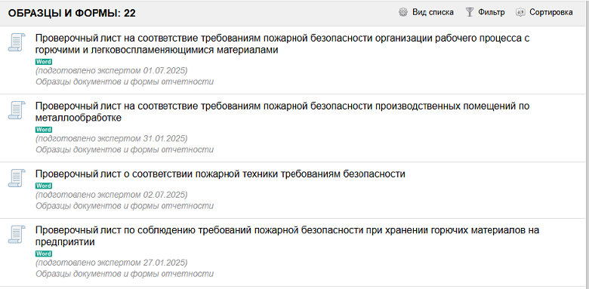Open the Вид списка options
This screenshot has width=589, height=289.
[433, 12]
